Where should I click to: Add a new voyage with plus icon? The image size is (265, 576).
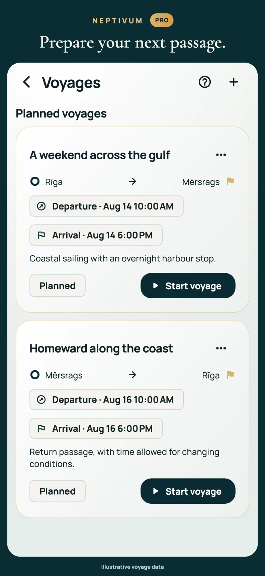pyautogui.click(x=234, y=82)
